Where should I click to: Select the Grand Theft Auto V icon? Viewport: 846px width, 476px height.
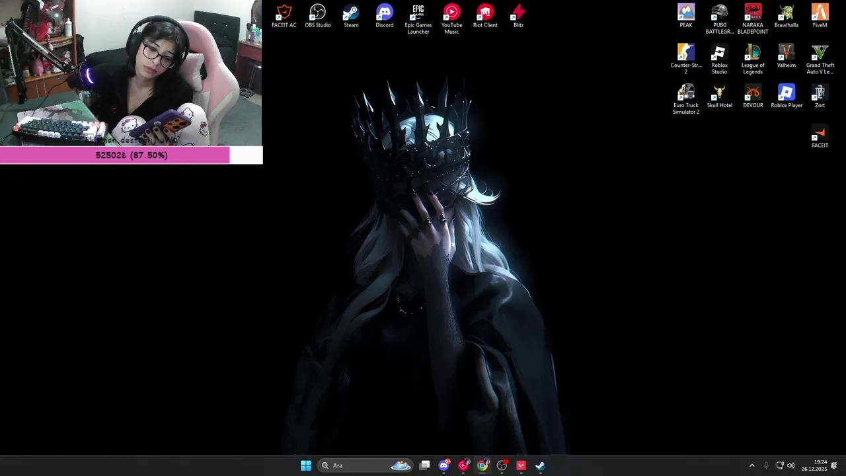820,59
